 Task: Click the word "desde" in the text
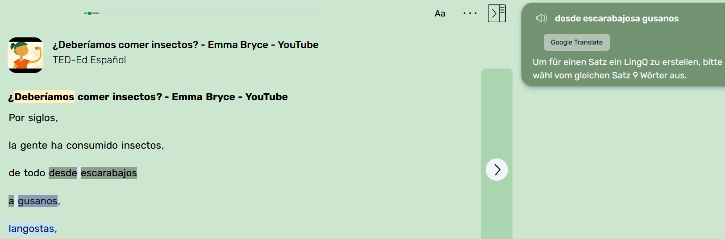[63, 173]
